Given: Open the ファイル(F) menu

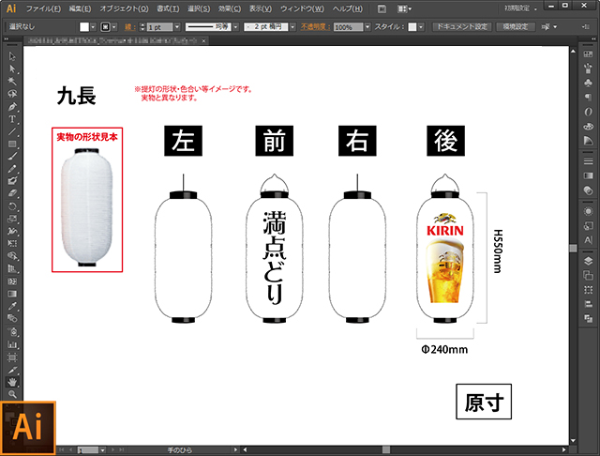Looking at the screenshot, I should coord(44,8).
